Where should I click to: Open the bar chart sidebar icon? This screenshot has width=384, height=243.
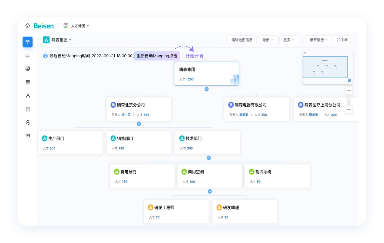coord(28,55)
